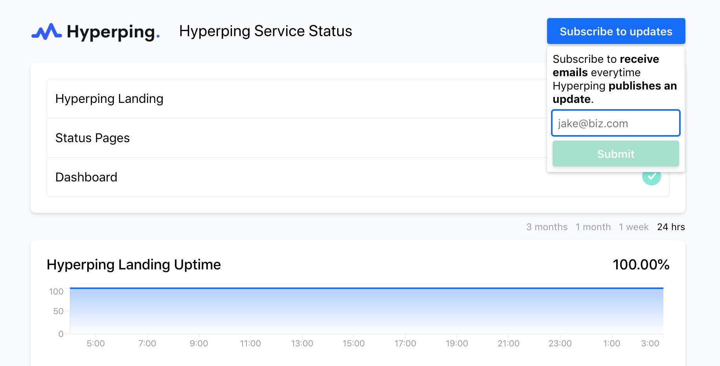Click the Hyperping logo
The height and width of the screenshot is (366, 720).
[x=96, y=32]
